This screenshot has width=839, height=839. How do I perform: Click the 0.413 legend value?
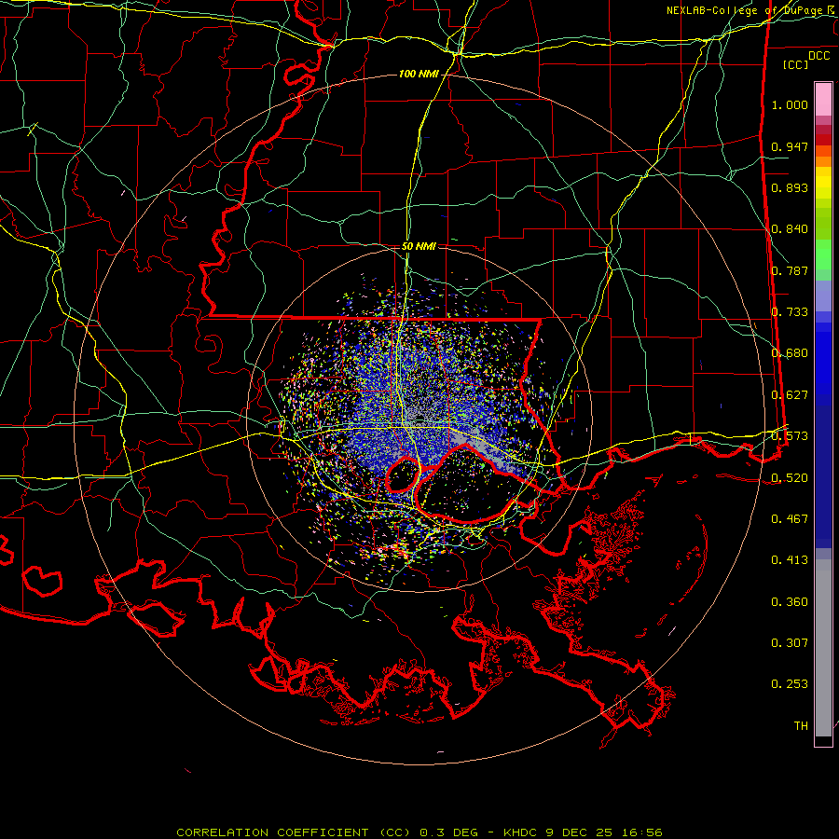[790, 560]
